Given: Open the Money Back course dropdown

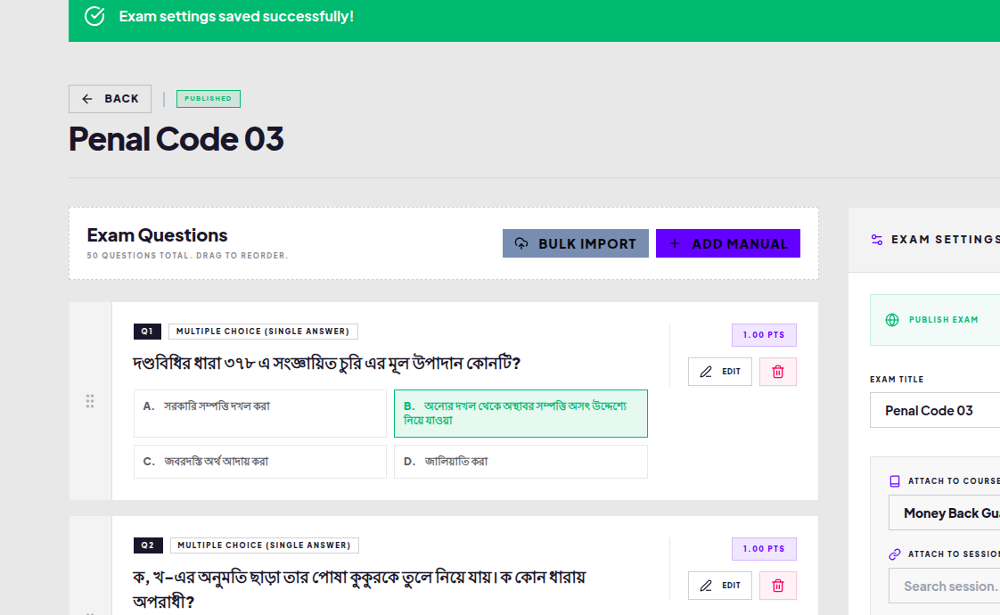Looking at the screenshot, I should [x=945, y=512].
